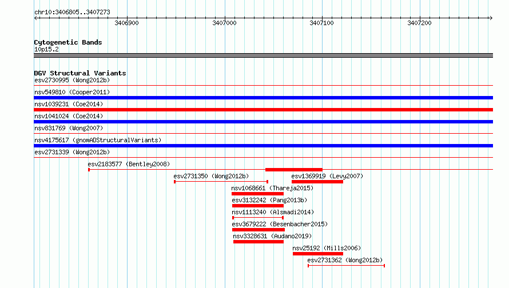This screenshot has width=509, height=288.
Task: Select the nsv549810 (Cooper2011) blue bar
Action: (263, 98)
